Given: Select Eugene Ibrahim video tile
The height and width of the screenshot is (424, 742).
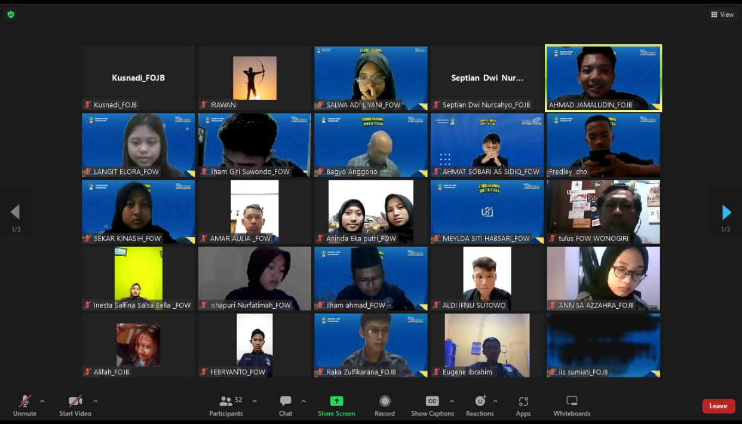Looking at the screenshot, I should coord(487,346).
